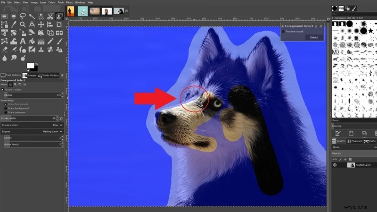Screen dimensions: 377x212
Task: Select the Crop tool
Action: point(59,25)
